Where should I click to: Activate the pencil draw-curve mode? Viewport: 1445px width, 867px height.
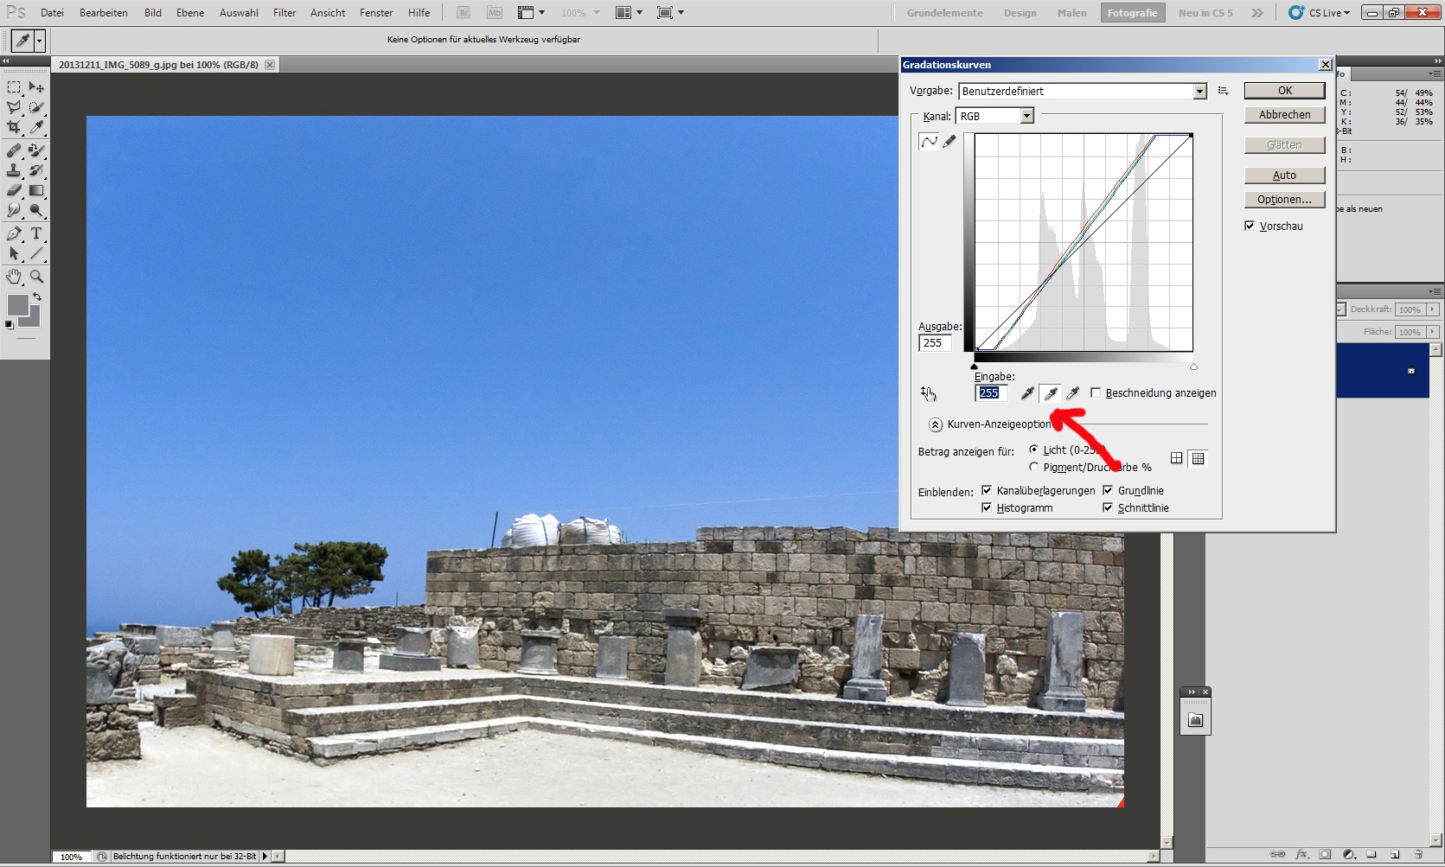coord(949,142)
